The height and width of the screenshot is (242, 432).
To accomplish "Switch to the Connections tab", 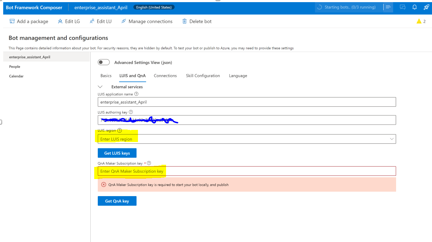I will (x=165, y=75).
